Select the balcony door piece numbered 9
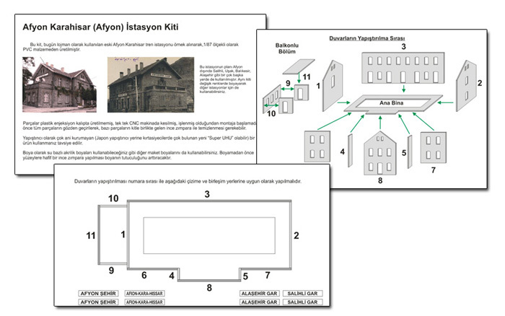 pos(301,93)
